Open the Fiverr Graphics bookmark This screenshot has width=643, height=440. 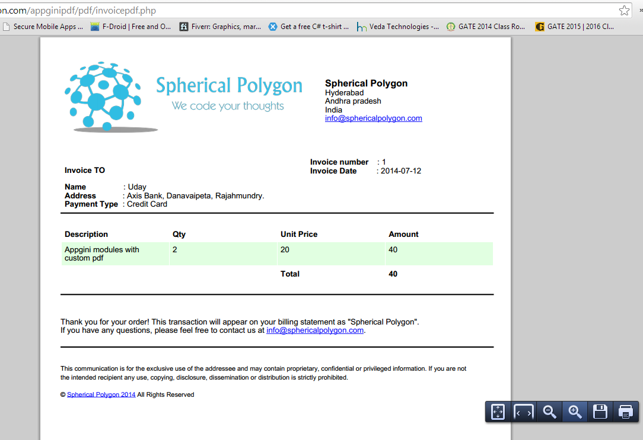pos(220,27)
